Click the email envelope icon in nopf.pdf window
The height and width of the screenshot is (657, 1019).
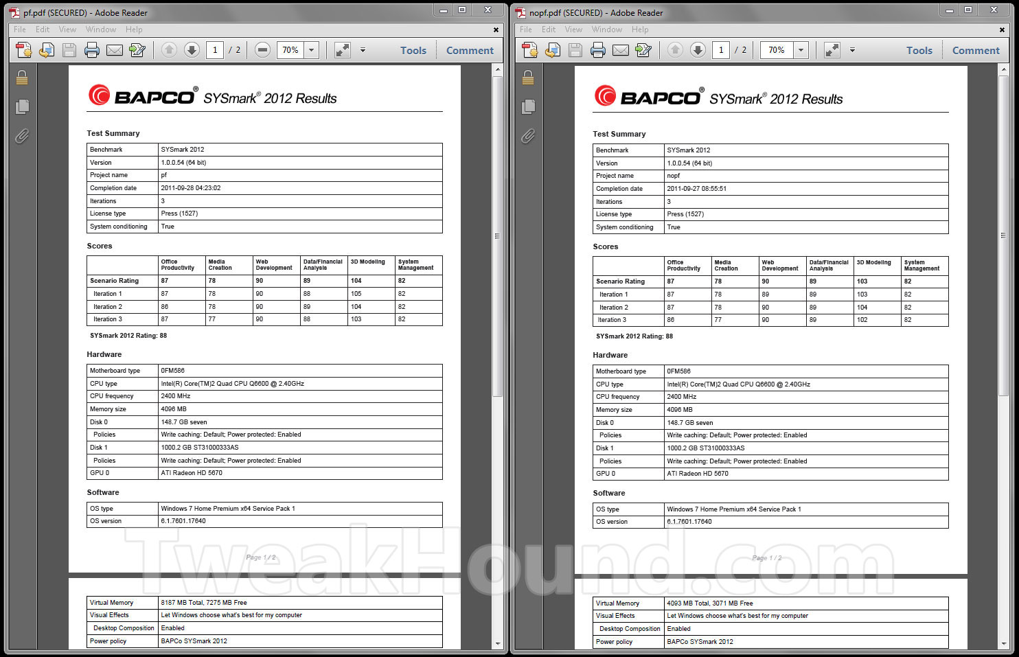[621, 50]
